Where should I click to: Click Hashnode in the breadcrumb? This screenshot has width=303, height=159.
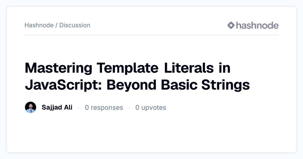pos(39,25)
